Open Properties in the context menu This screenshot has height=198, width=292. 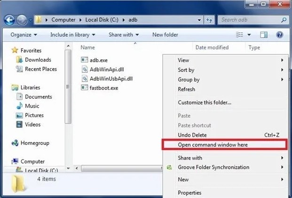click(x=189, y=193)
